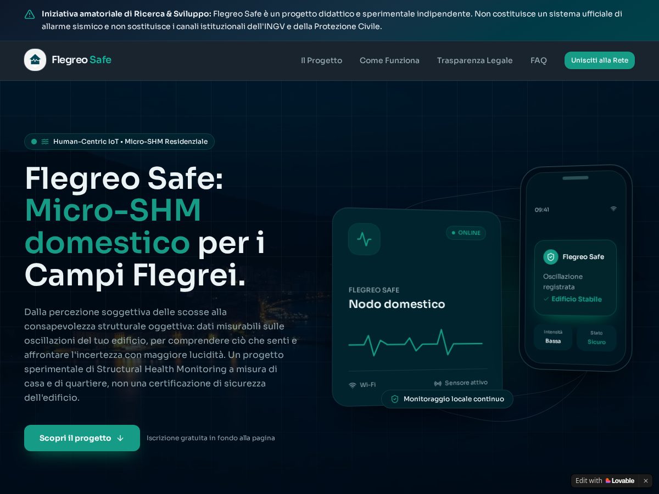Open the FAQ nav item

point(539,60)
